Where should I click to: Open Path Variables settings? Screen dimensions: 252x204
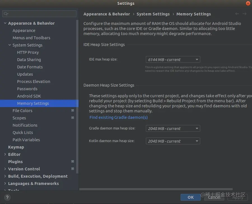[x=26, y=140]
